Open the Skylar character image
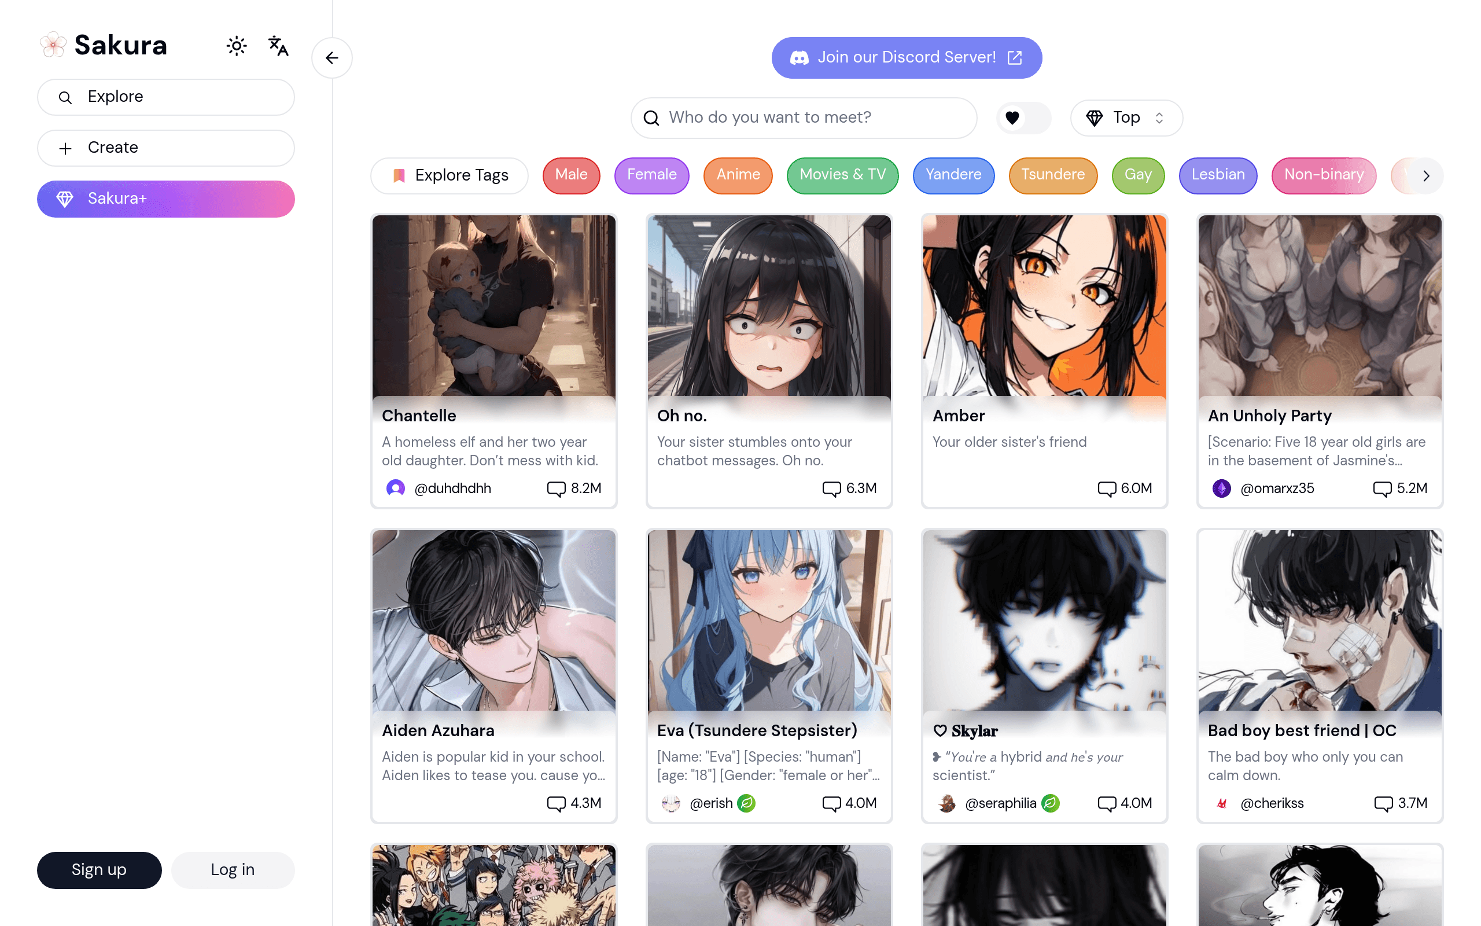 click(x=1045, y=620)
